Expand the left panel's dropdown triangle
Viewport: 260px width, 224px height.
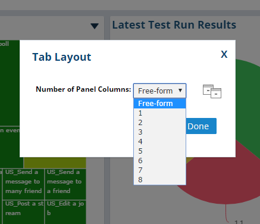(x=95, y=26)
